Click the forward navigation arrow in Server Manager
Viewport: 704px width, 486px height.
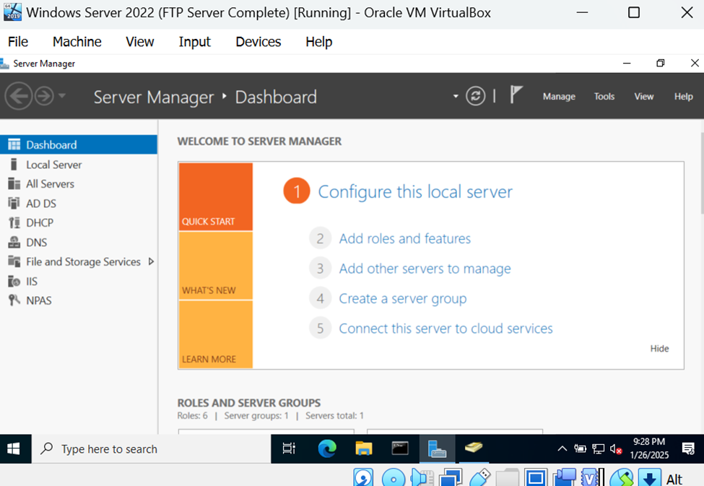[x=44, y=96]
